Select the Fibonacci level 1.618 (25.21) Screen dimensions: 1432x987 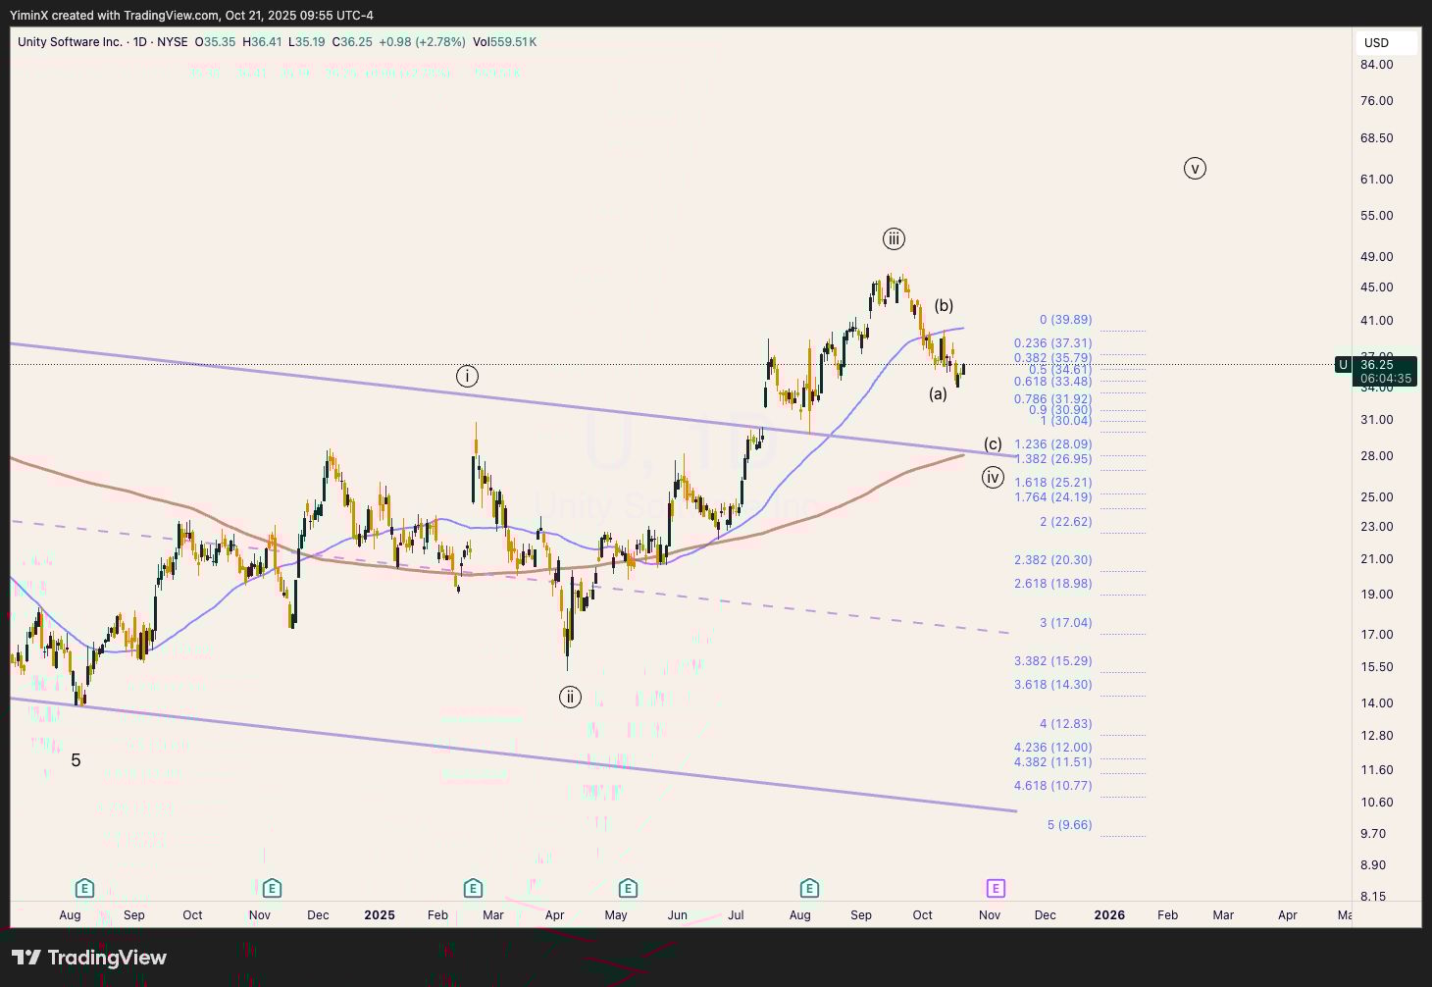(x=1052, y=483)
